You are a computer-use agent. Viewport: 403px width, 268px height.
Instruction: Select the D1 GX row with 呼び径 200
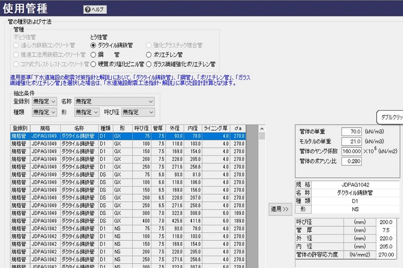tap(128, 159)
